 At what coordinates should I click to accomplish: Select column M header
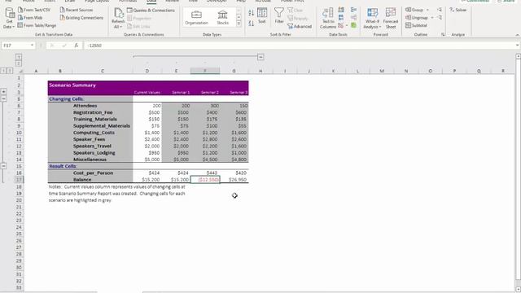click(382, 71)
